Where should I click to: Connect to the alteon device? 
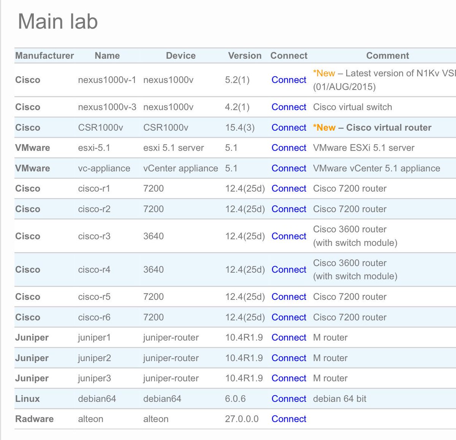point(289,419)
